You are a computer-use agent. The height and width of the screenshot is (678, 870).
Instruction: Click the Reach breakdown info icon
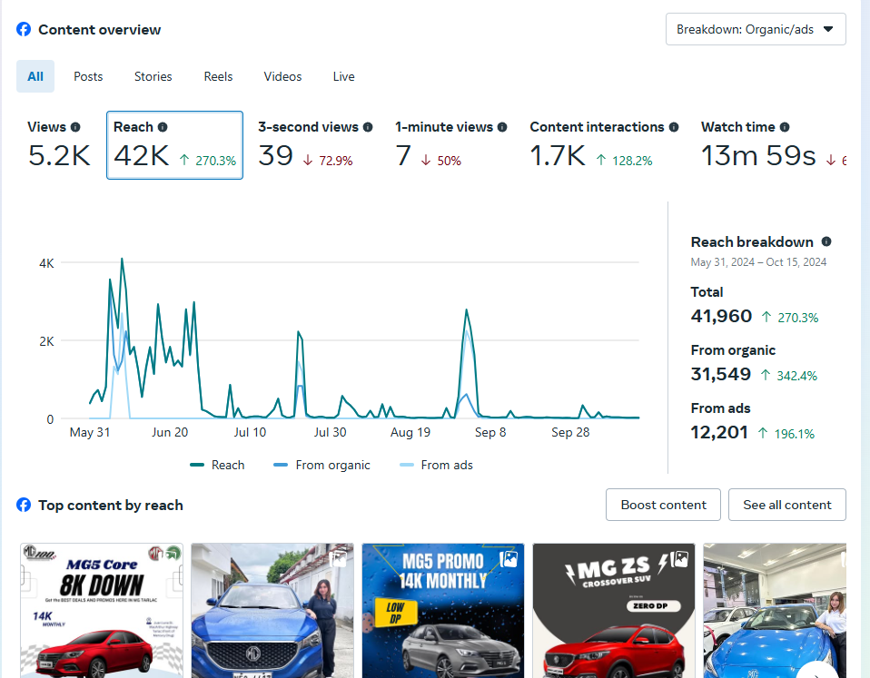[x=826, y=241]
